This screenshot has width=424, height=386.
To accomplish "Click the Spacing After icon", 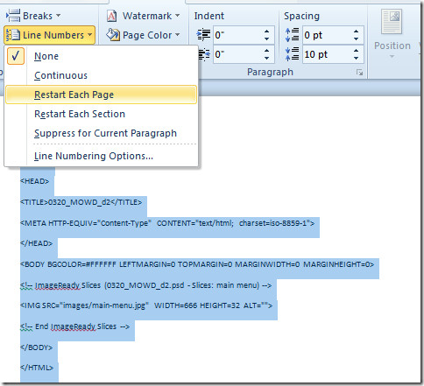I will point(292,54).
